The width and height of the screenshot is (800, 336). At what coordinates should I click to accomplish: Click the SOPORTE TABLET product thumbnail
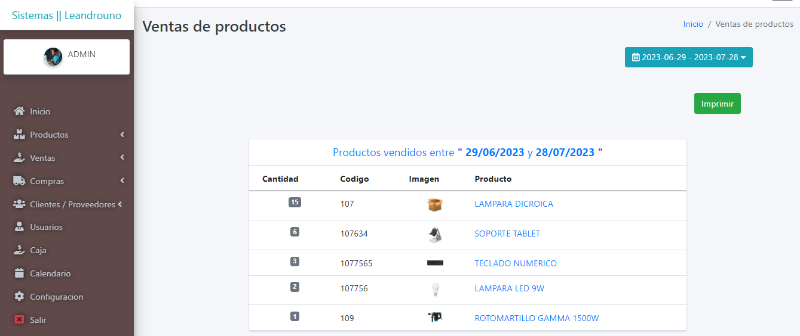[x=435, y=234]
